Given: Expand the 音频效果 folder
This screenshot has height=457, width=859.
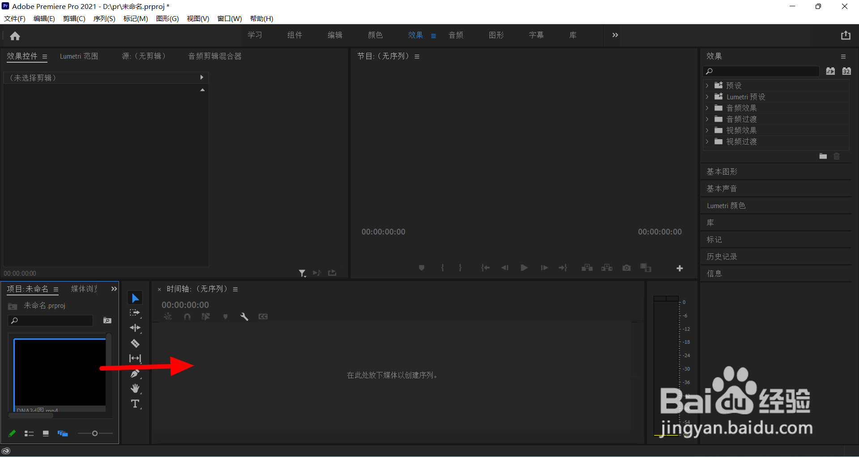Looking at the screenshot, I should click(707, 108).
